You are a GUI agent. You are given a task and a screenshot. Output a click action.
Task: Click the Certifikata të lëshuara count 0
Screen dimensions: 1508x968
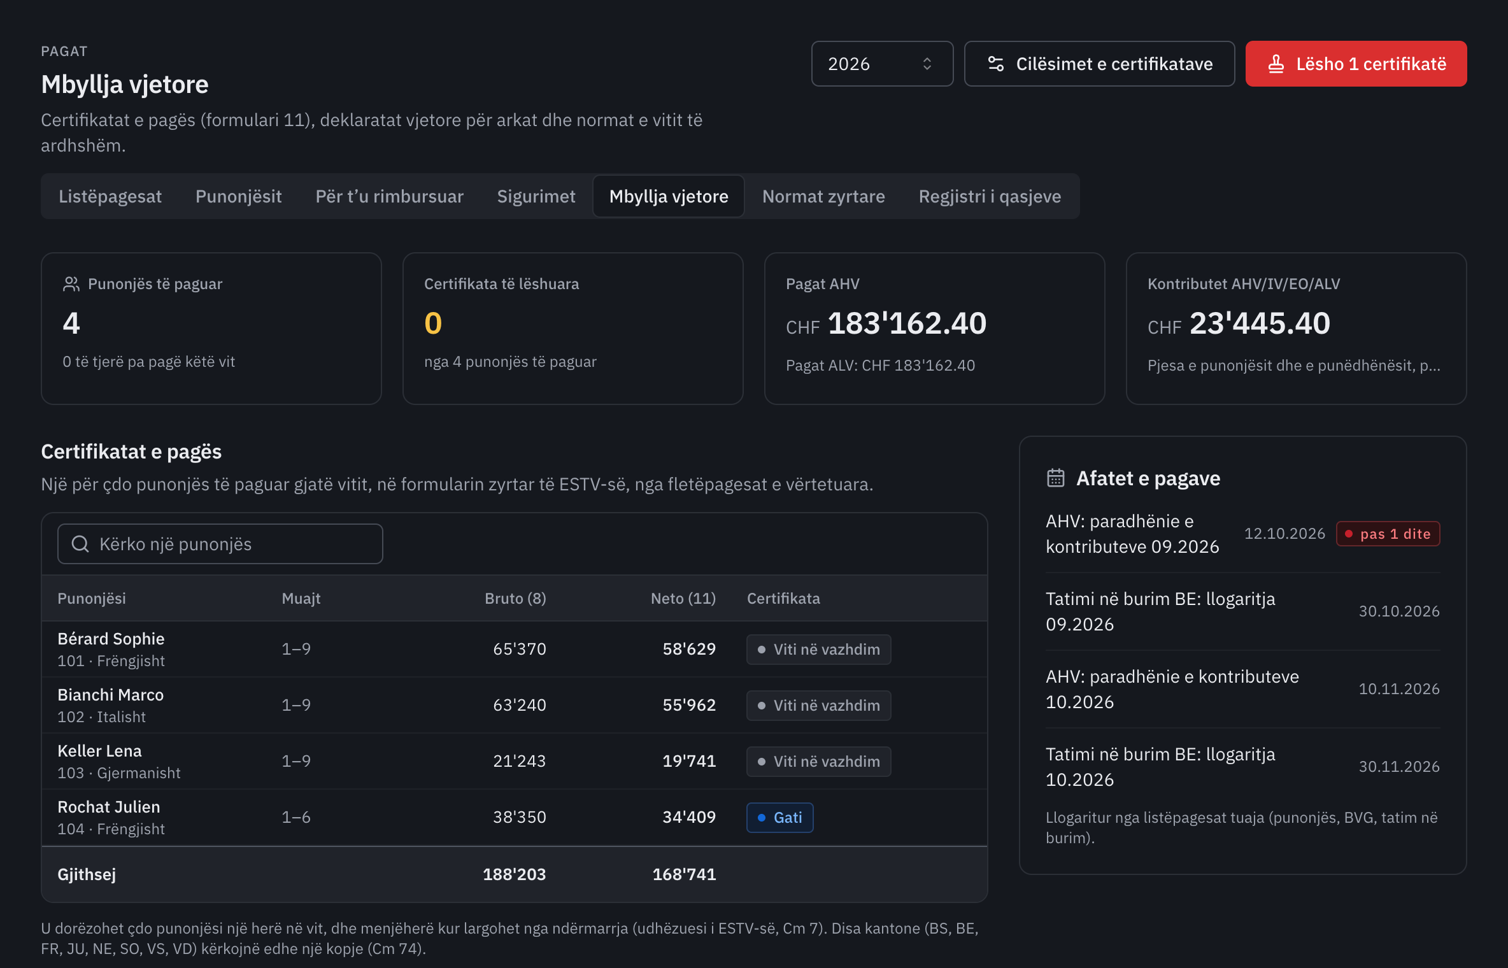(x=433, y=324)
